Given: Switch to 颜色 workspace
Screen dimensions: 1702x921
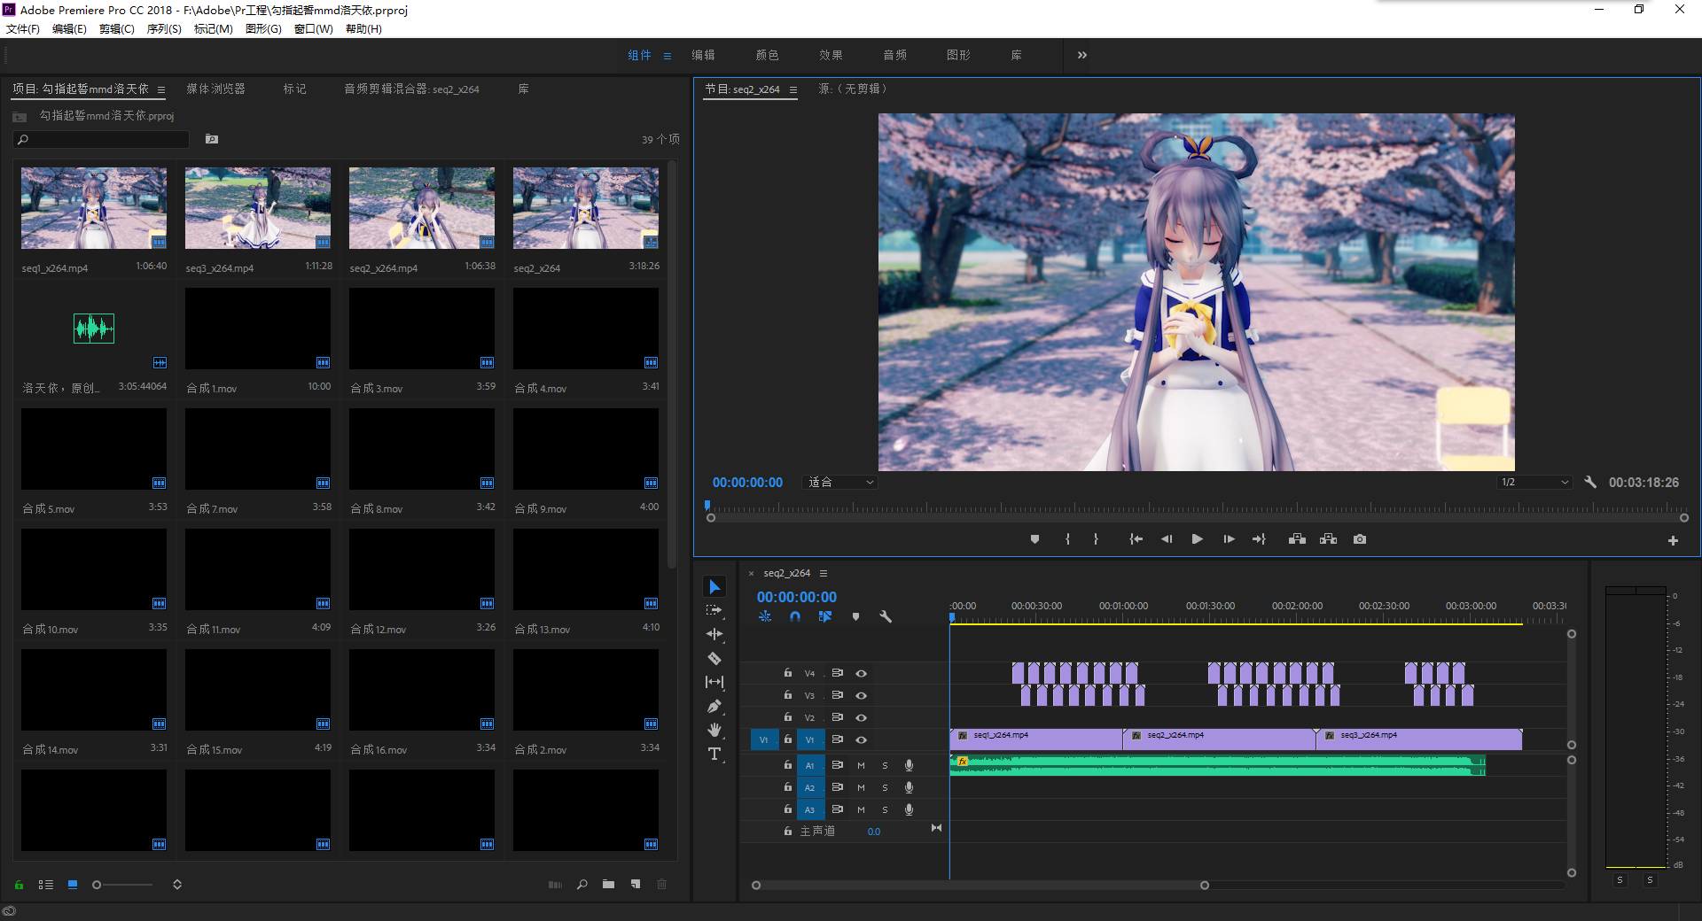Looking at the screenshot, I should pos(767,55).
